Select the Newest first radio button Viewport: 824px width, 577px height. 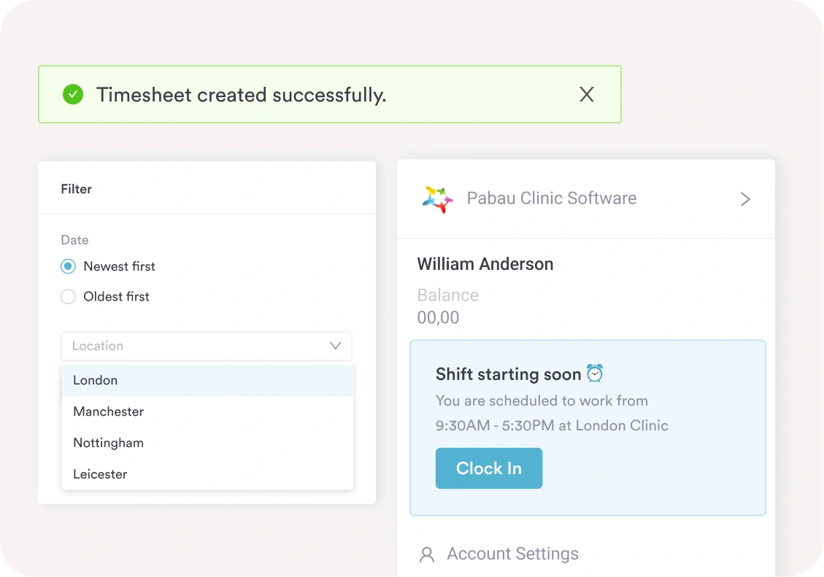[x=68, y=266]
